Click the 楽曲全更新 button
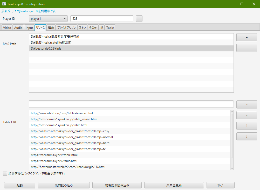Screen dimensions: 260x190 click(174, 185)
